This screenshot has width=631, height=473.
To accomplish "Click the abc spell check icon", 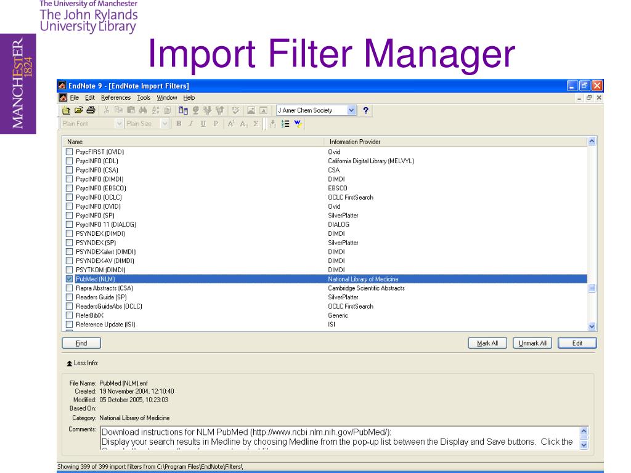I will [236, 110].
